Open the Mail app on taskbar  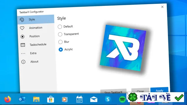(x=93, y=99)
